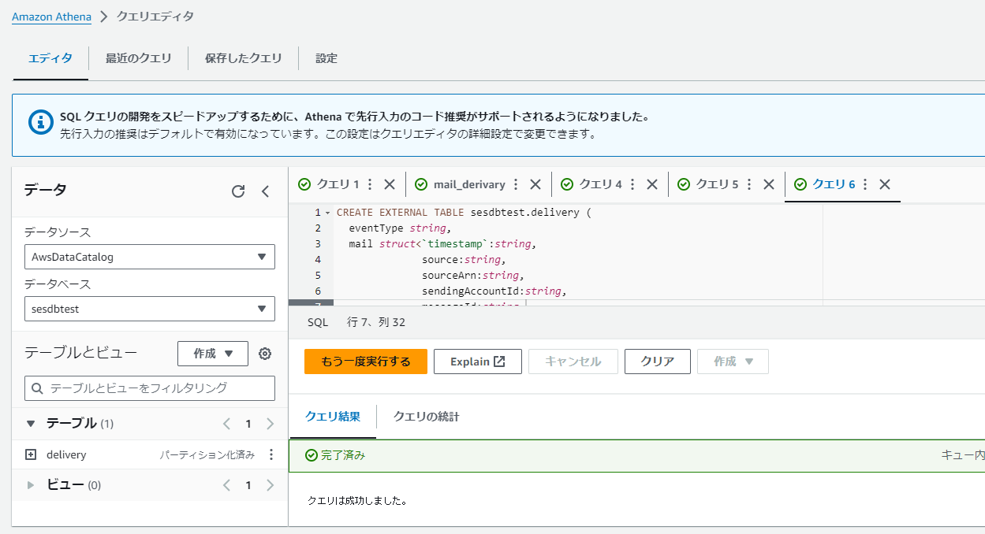Collapse the テーブル section
Viewport: 985px width, 534px height.
click(x=29, y=423)
